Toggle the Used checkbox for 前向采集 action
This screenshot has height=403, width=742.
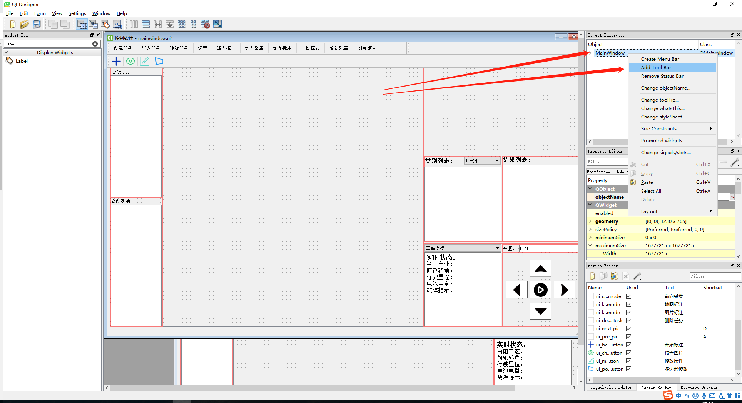pos(629,296)
